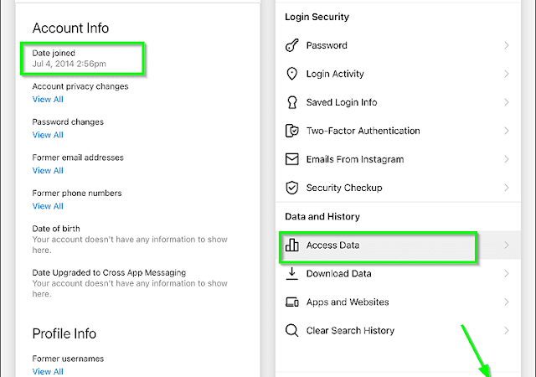Click the devices icon for Apps and Websites
536x377 pixels.
(x=292, y=302)
